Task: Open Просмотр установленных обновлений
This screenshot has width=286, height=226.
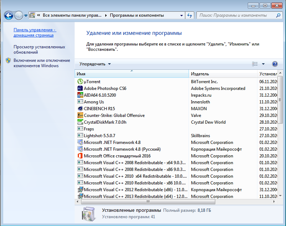Action: tap(39, 49)
